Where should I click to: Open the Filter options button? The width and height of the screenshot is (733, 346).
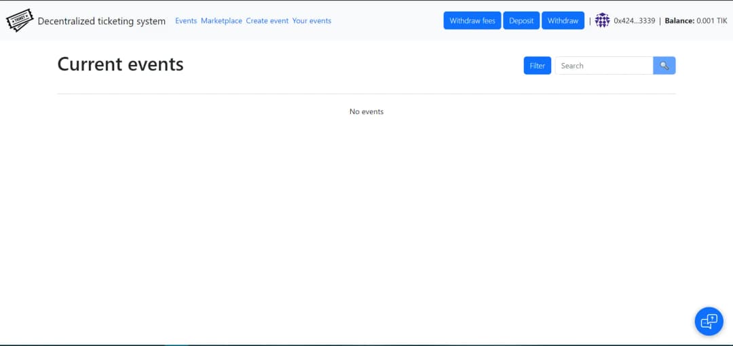click(537, 65)
